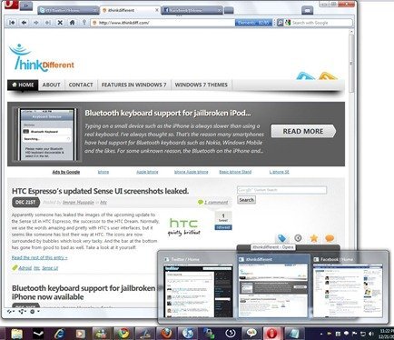Open the third status bar dropdown icon
Image resolution: width=394 pixels, height=340 pixels.
pyautogui.click(x=34, y=312)
